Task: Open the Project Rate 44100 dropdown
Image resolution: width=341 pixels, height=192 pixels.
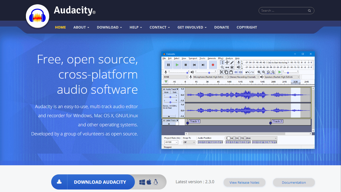Action: click(171, 142)
